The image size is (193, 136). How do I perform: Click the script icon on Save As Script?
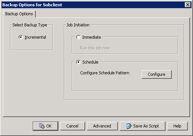[x=129, y=126]
